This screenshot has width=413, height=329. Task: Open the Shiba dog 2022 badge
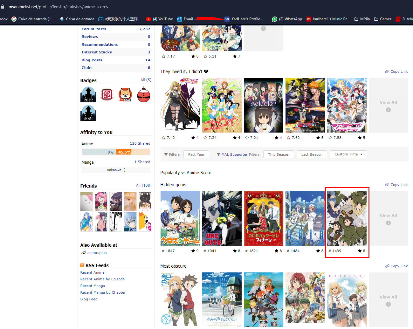coord(125,94)
